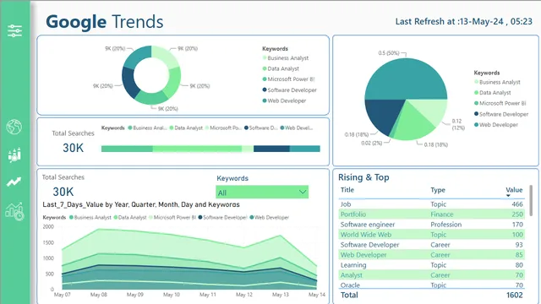The height and width of the screenshot is (304, 541).
Task: Select Software Developer in donut chart legend
Action: tap(289, 90)
